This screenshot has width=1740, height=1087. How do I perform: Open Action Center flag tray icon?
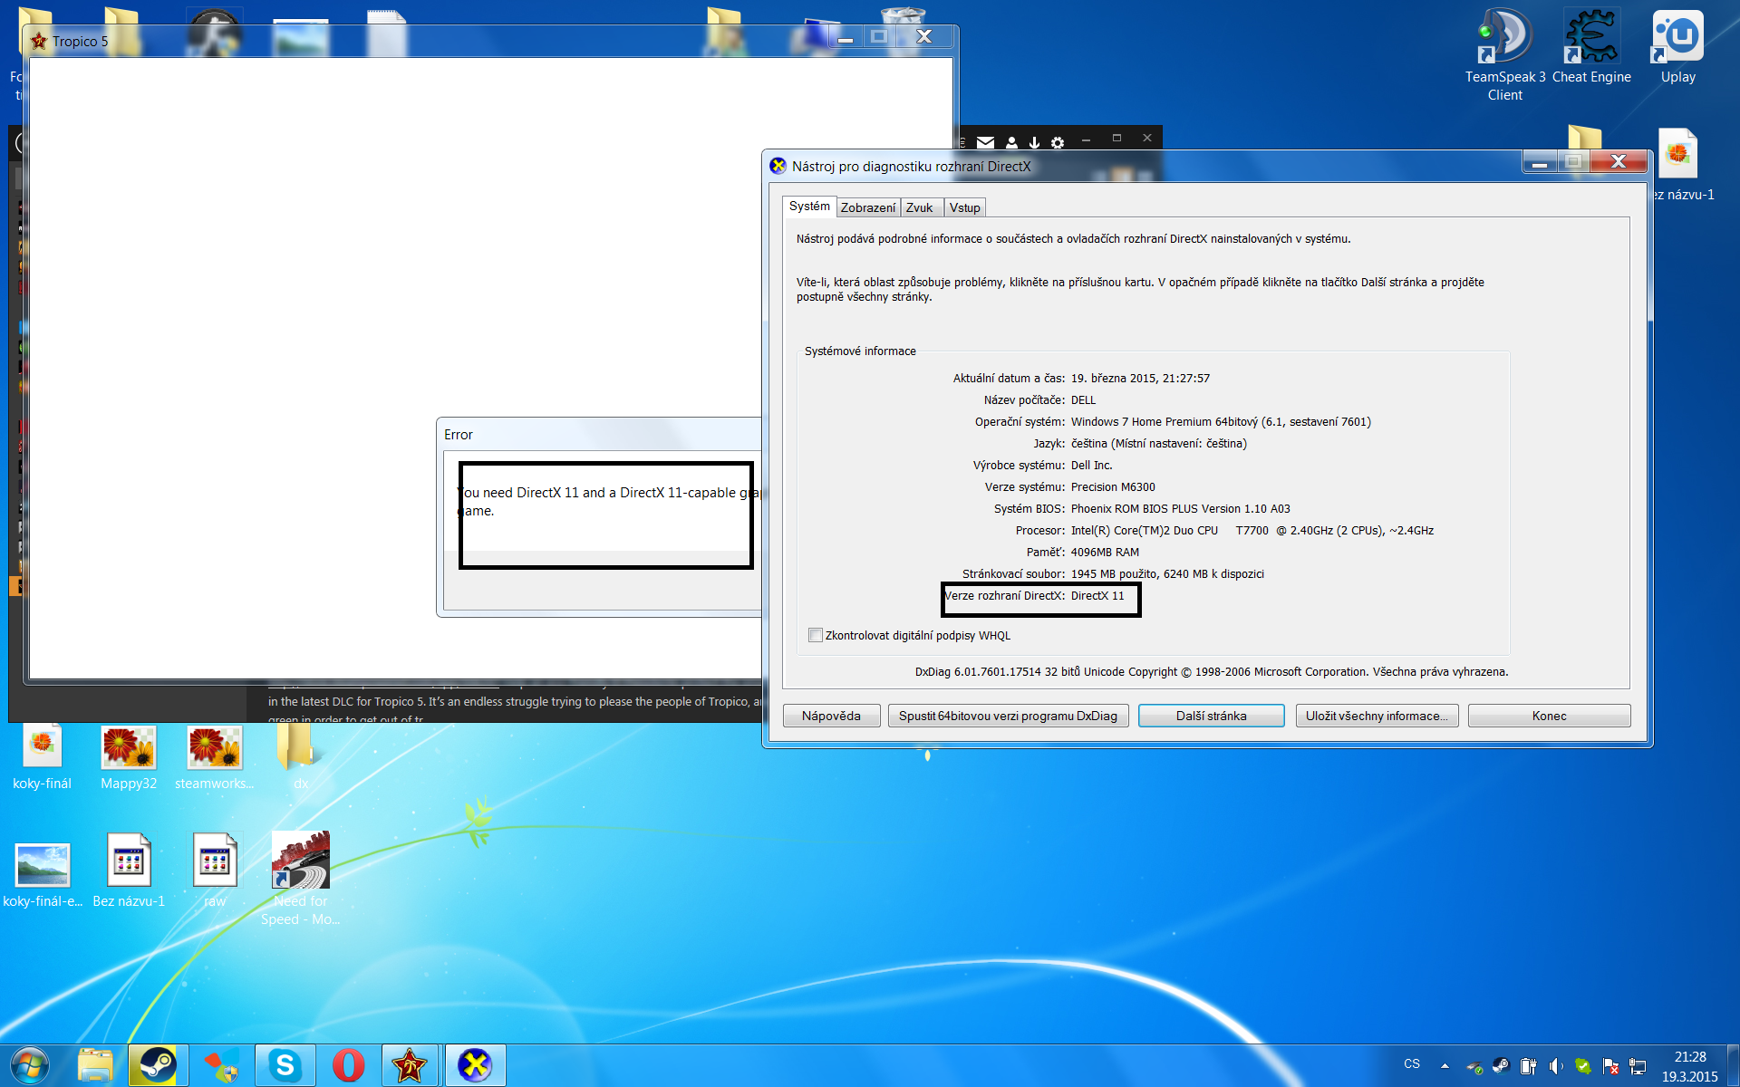[1610, 1065]
